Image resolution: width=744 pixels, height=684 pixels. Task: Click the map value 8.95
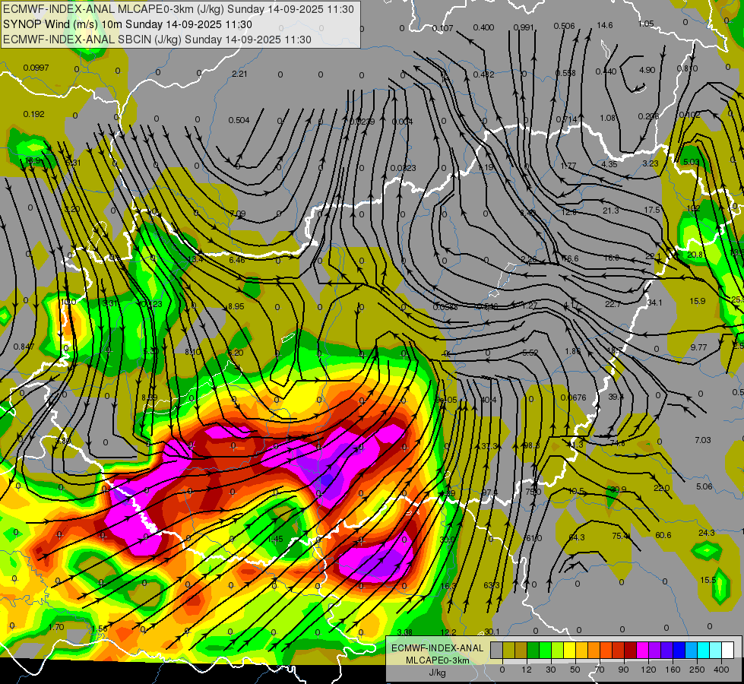(x=236, y=306)
